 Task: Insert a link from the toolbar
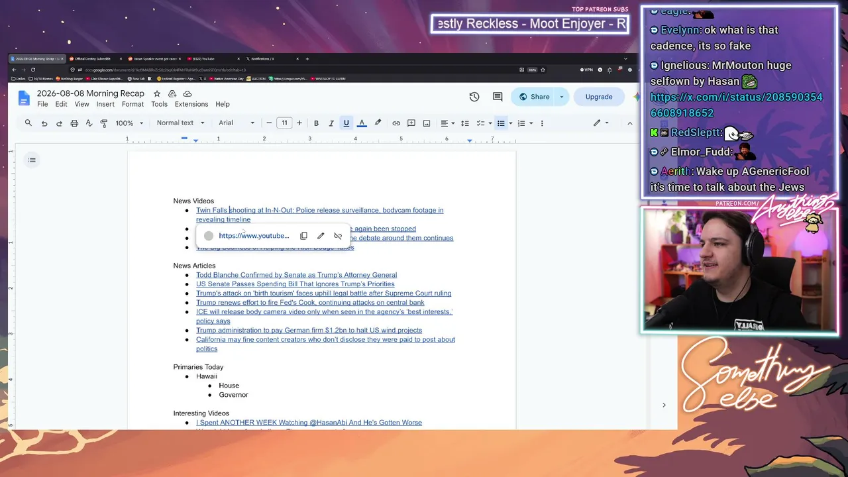pyautogui.click(x=396, y=123)
